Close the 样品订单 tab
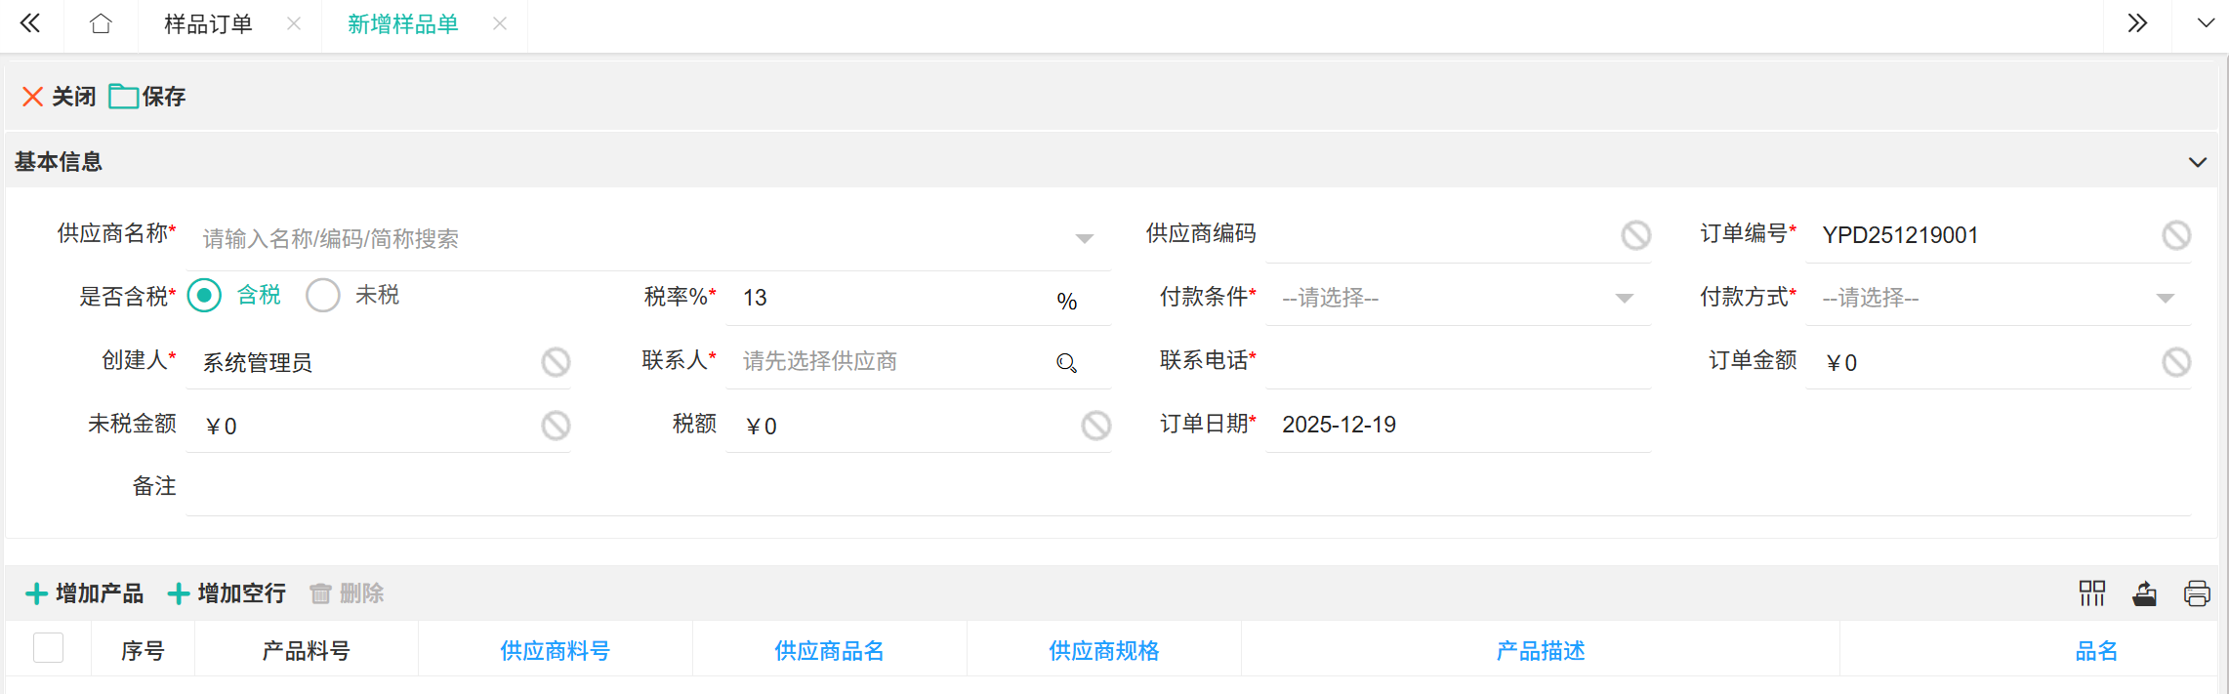Screen dimensions: 2229x694 click(293, 24)
